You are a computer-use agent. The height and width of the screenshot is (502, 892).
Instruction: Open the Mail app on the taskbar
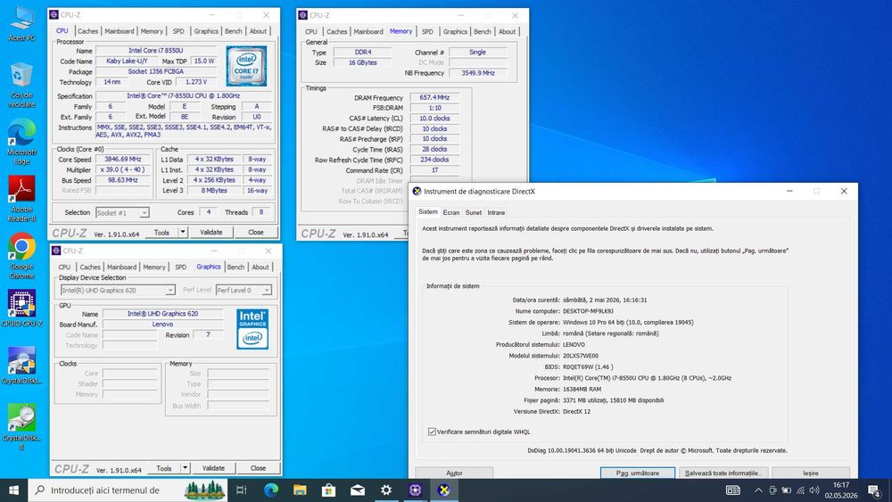pyautogui.click(x=358, y=490)
